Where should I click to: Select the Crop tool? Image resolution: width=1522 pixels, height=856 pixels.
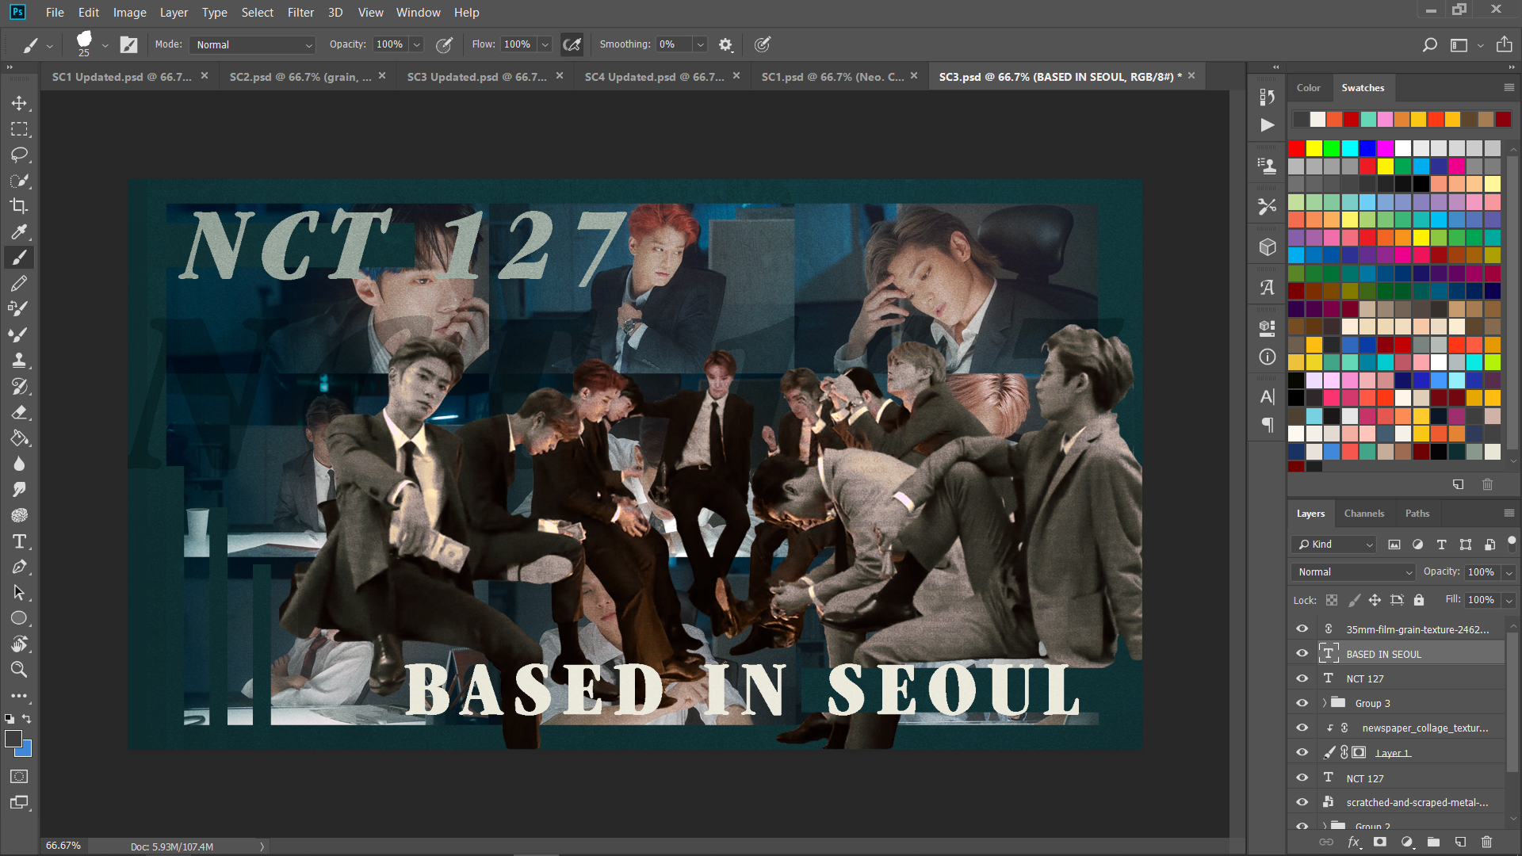(19, 206)
